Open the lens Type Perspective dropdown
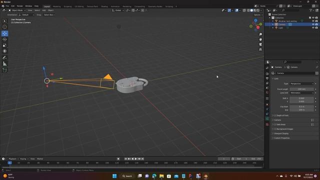Screen dimensions: 320x180 click(301, 83)
